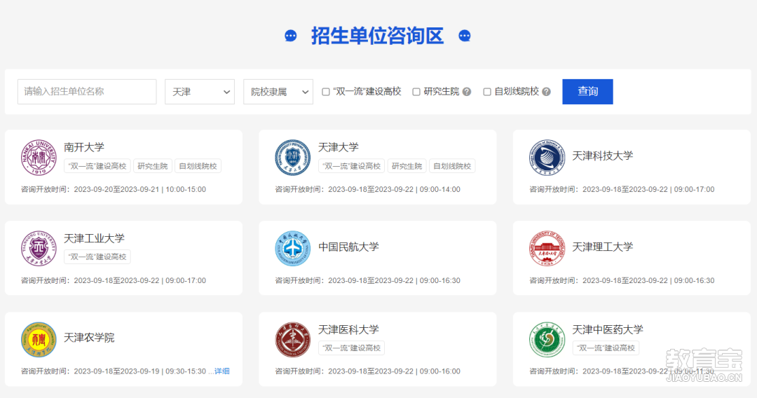The height and width of the screenshot is (398, 757).
Task: Click 南开大学's 研究生院 tag
Action: tap(153, 166)
